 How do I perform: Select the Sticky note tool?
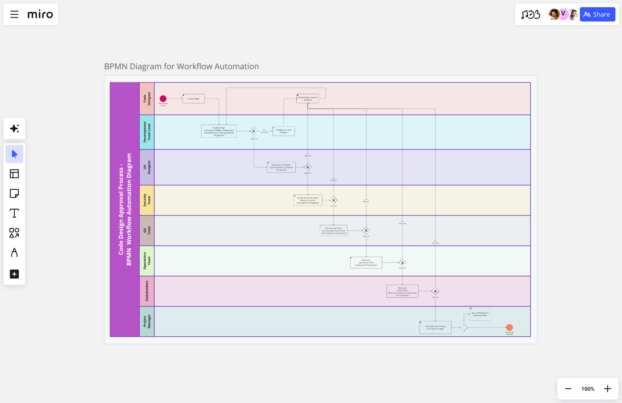click(x=14, y=193)
